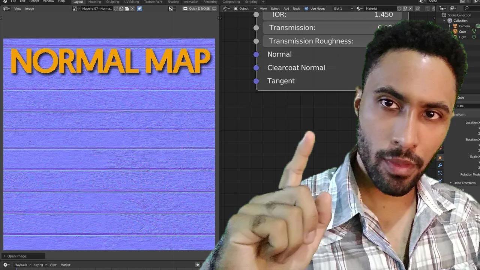
Task: Open the Slot 1 dropdown
Action: coord(342,8)
